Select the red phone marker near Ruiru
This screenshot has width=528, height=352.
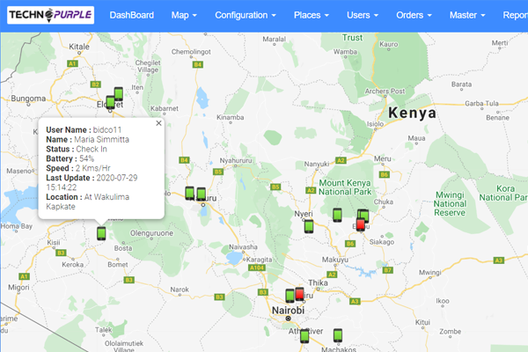coord(299,294)
